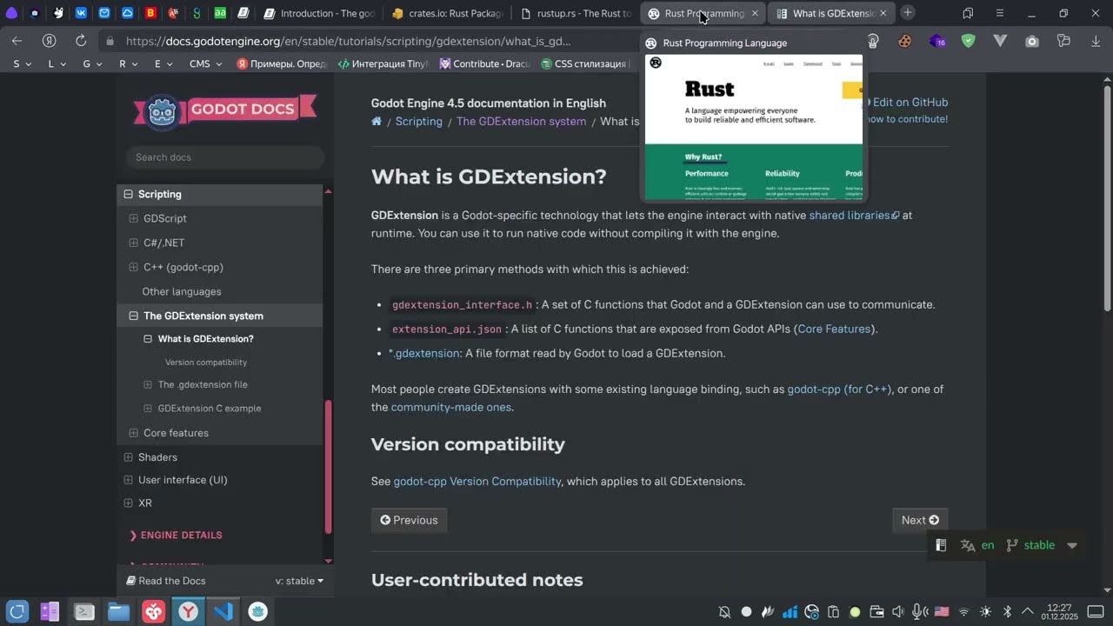Open the flyout dropdown arrow next to stable
This screenshot has height=626, width=1113.
(1072, 546)
